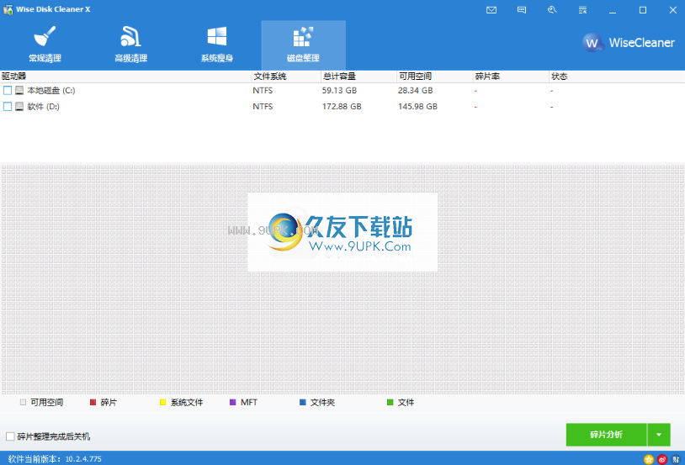Image resolution: width=685 pixels, height=465 pixels.
Task: Open the red Weibo icon in status bar
Action: [662, 459]
